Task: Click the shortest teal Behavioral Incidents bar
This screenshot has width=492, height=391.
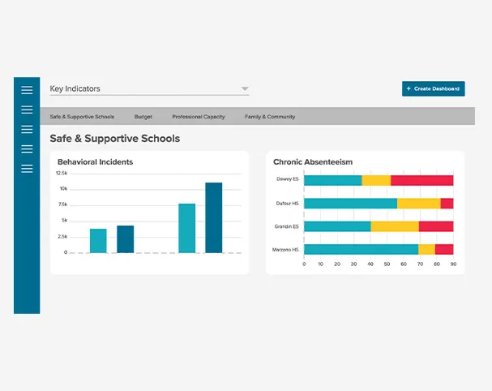Action: click(98, 241)
